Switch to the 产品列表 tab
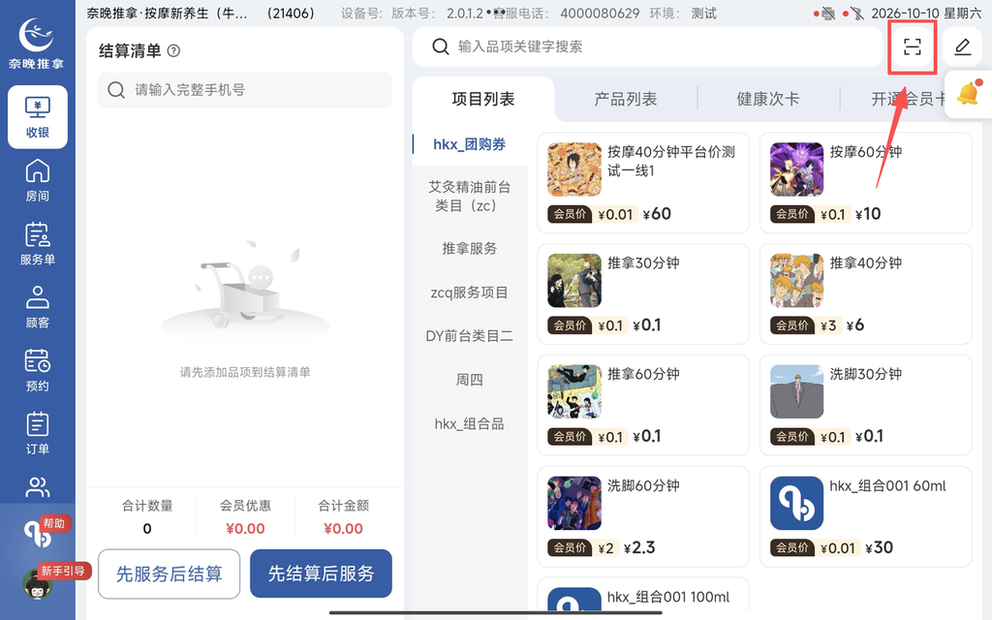 [x=626, y=100]
